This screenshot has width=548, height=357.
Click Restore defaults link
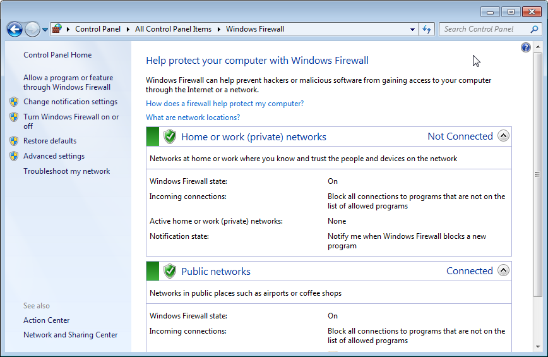pos(50,141)
